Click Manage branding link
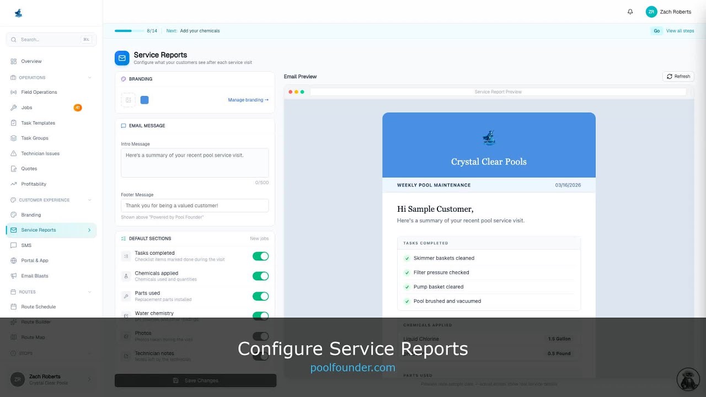 248,100
